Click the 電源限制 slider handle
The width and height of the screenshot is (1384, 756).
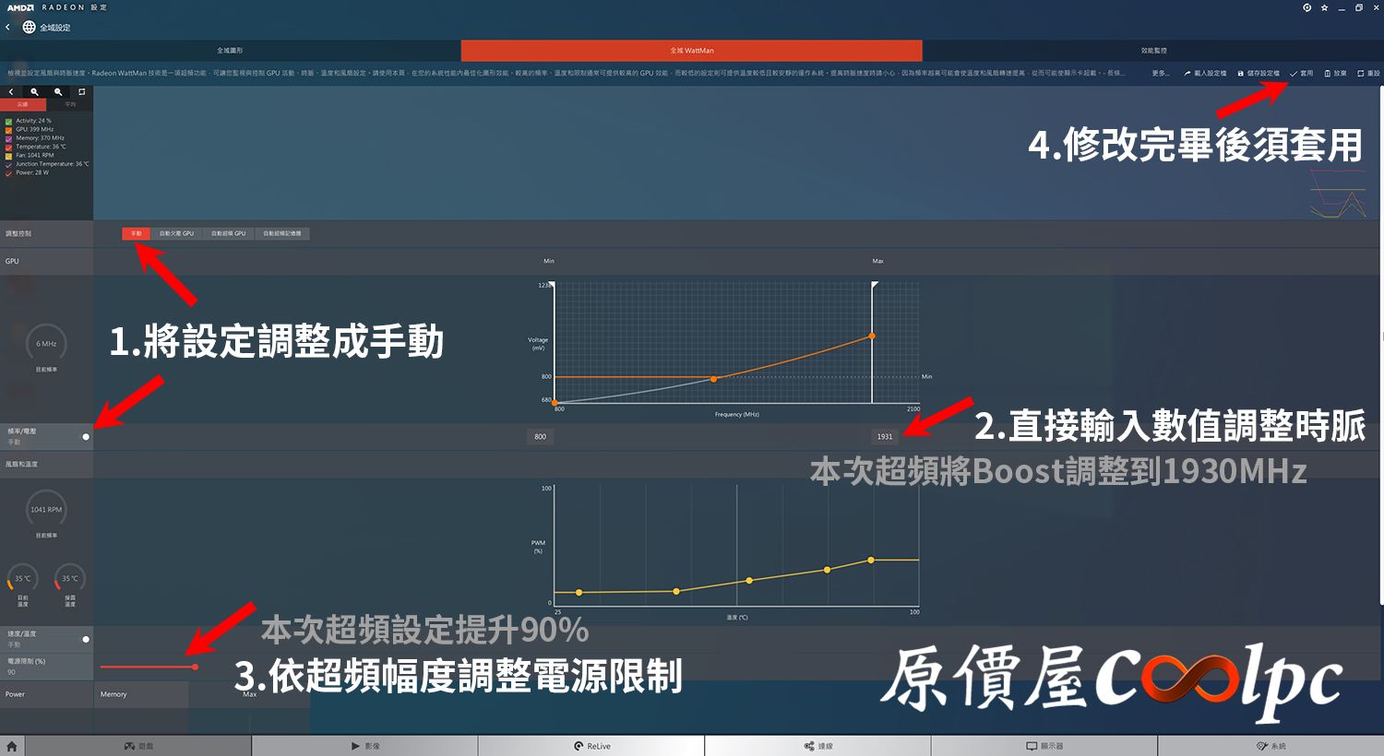pyautogui.click(x=195, y=667)
